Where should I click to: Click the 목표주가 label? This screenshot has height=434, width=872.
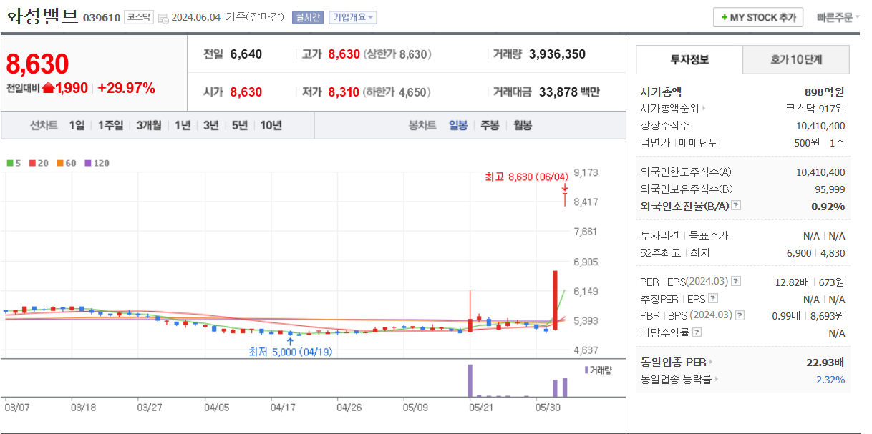[708, 235]
